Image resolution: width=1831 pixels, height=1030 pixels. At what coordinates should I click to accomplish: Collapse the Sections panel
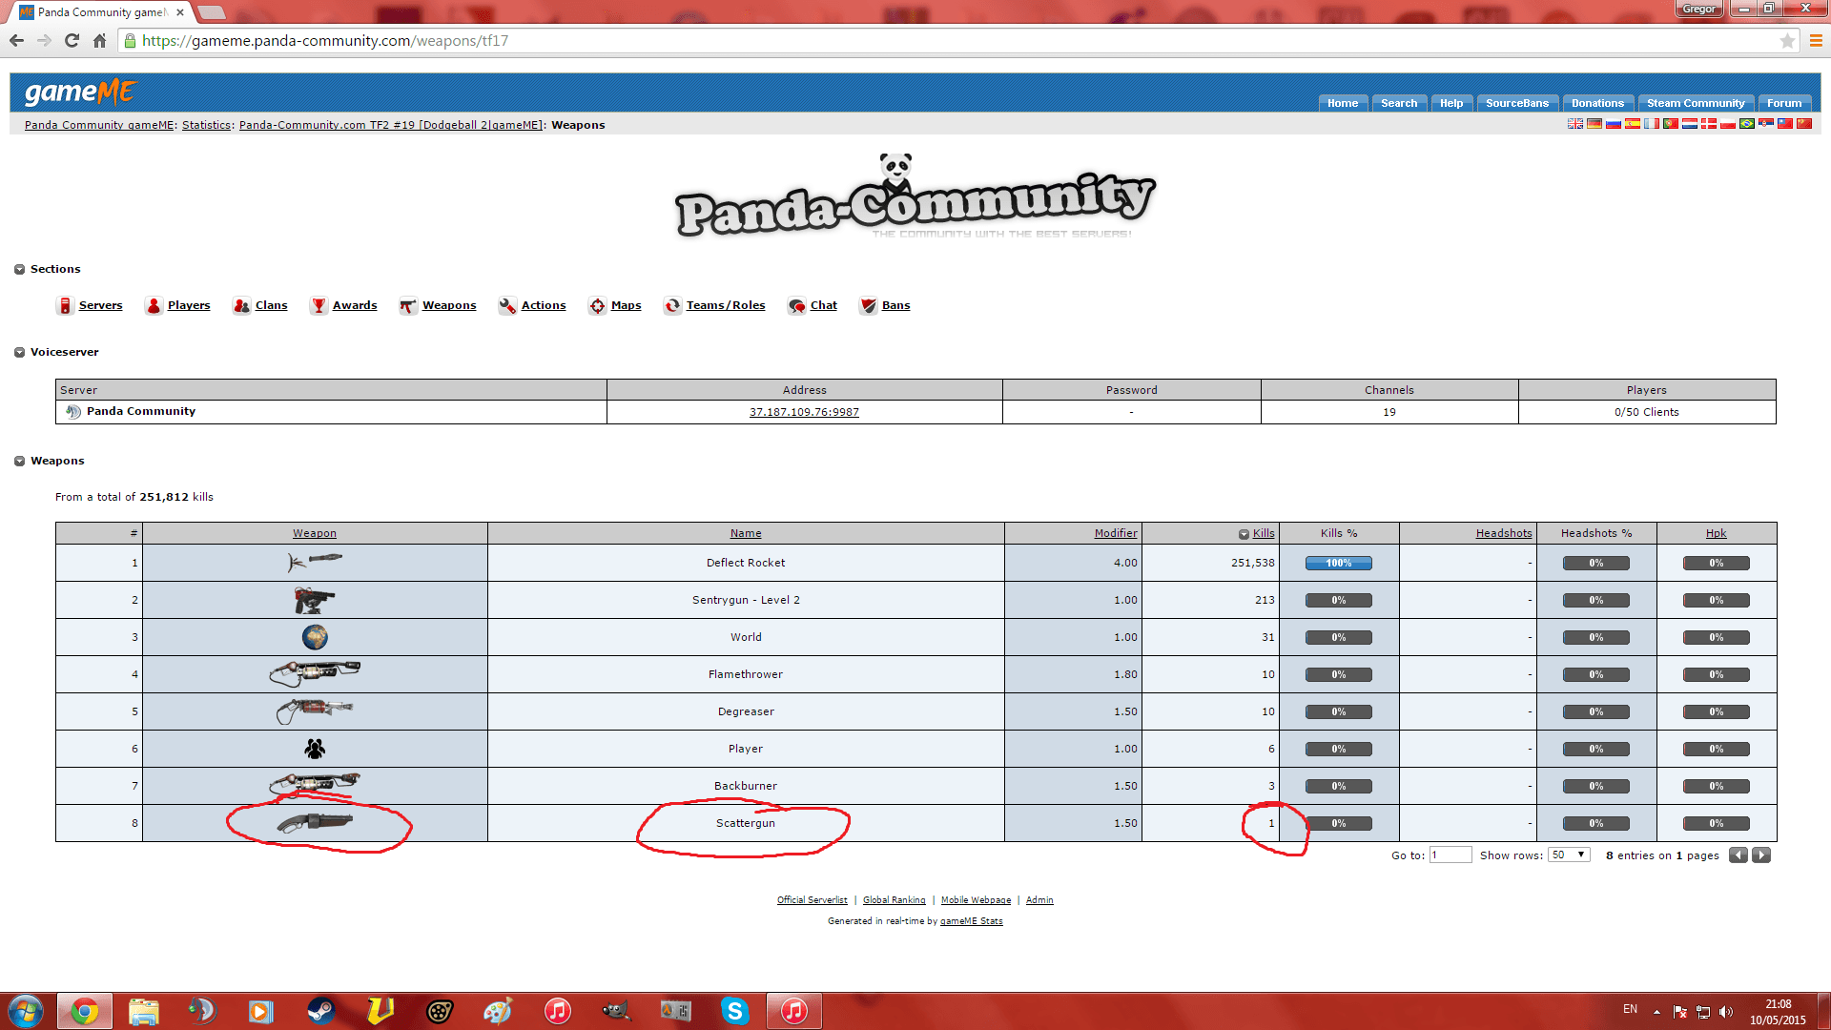[x=19, y=269]
